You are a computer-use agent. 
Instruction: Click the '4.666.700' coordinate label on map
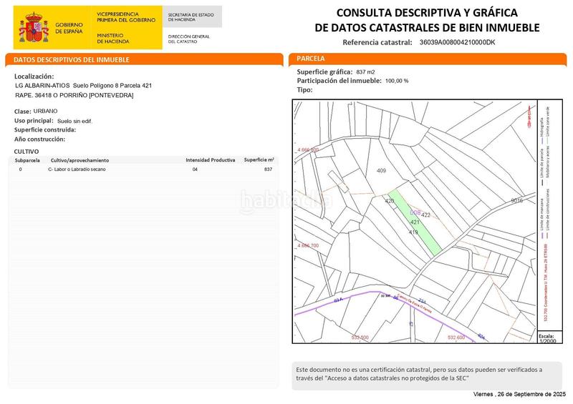(x=308, y=245)
